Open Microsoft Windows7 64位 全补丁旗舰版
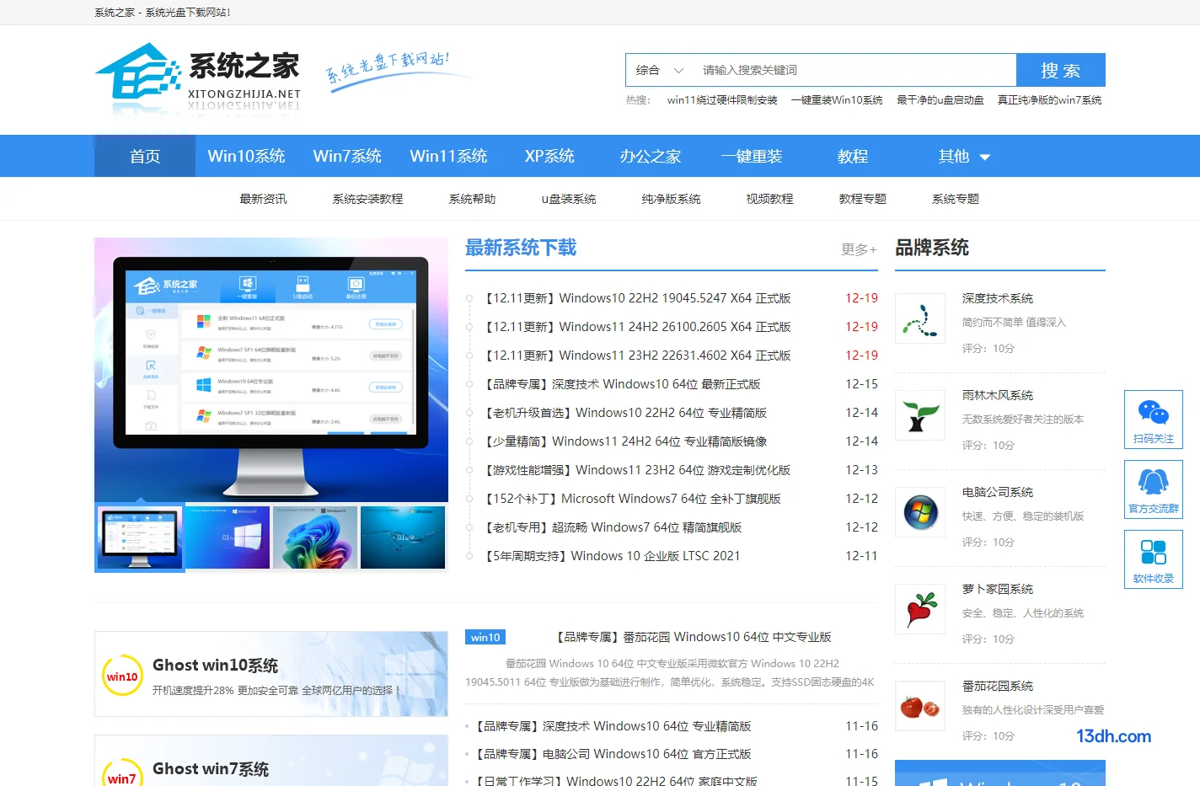The width and height of the screenshot is (1200, 786). (x=632, y=499)
